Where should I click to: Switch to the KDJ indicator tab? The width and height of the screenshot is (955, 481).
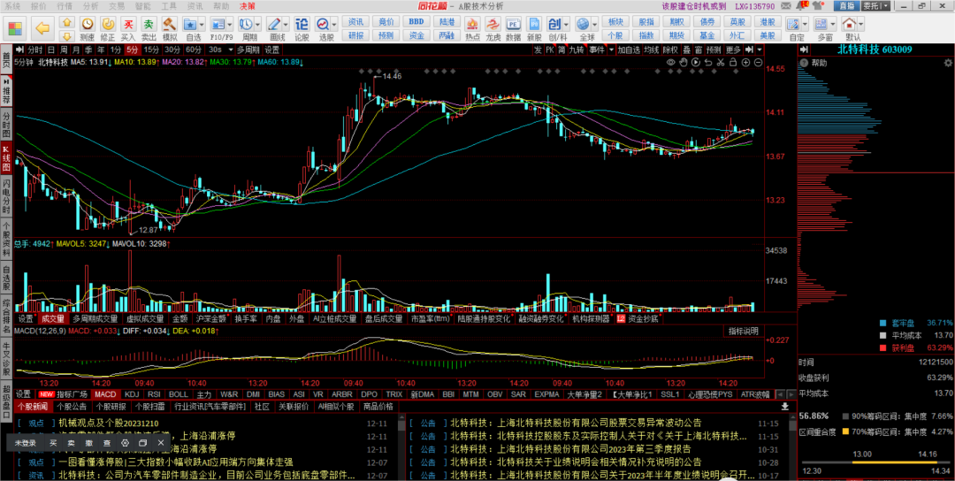pyautogui.click(x=132, y=394)
